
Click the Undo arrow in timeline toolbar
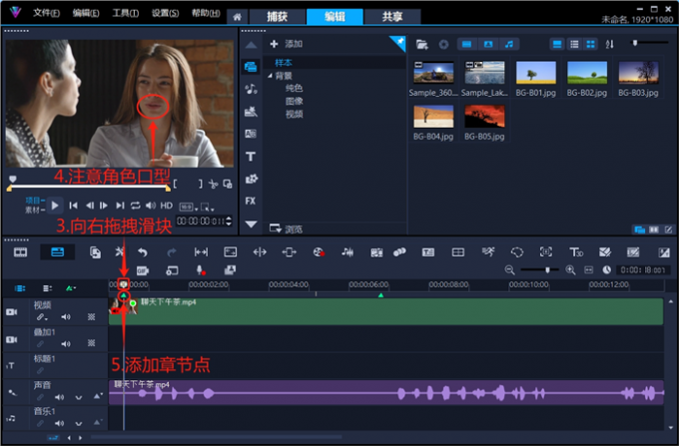coord(143,252)
